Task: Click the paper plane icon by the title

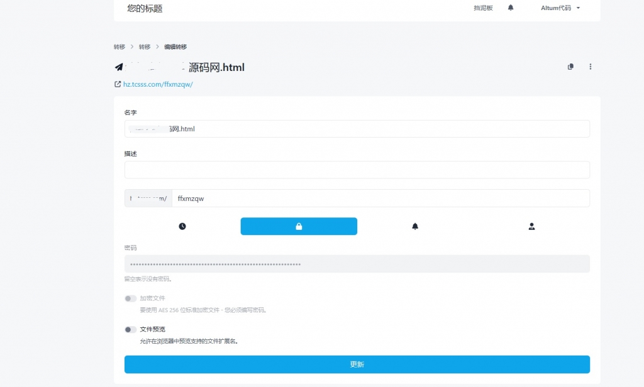Action: point(119,67)
